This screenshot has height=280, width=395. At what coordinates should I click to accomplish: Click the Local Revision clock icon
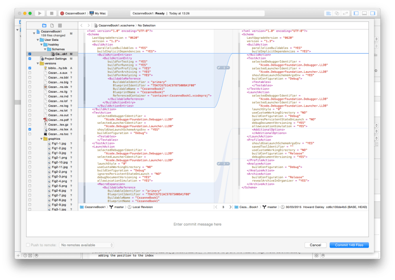129,207
